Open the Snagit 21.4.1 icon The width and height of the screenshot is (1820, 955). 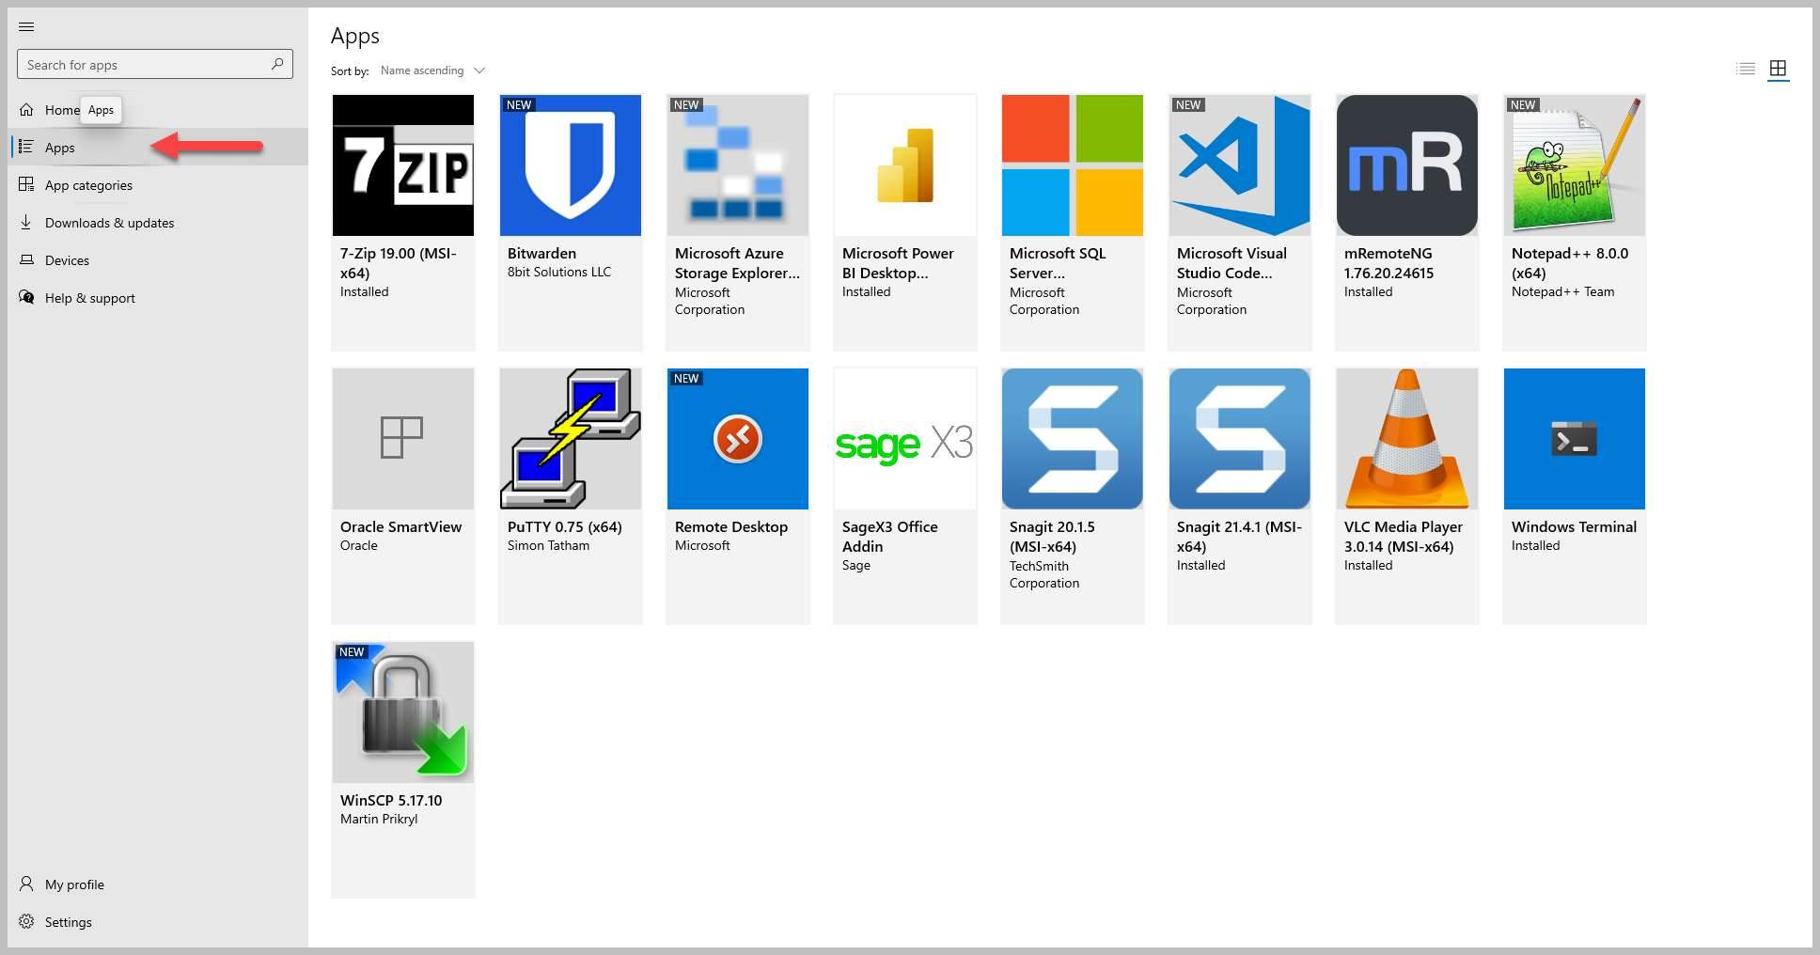coord(1240,439)
